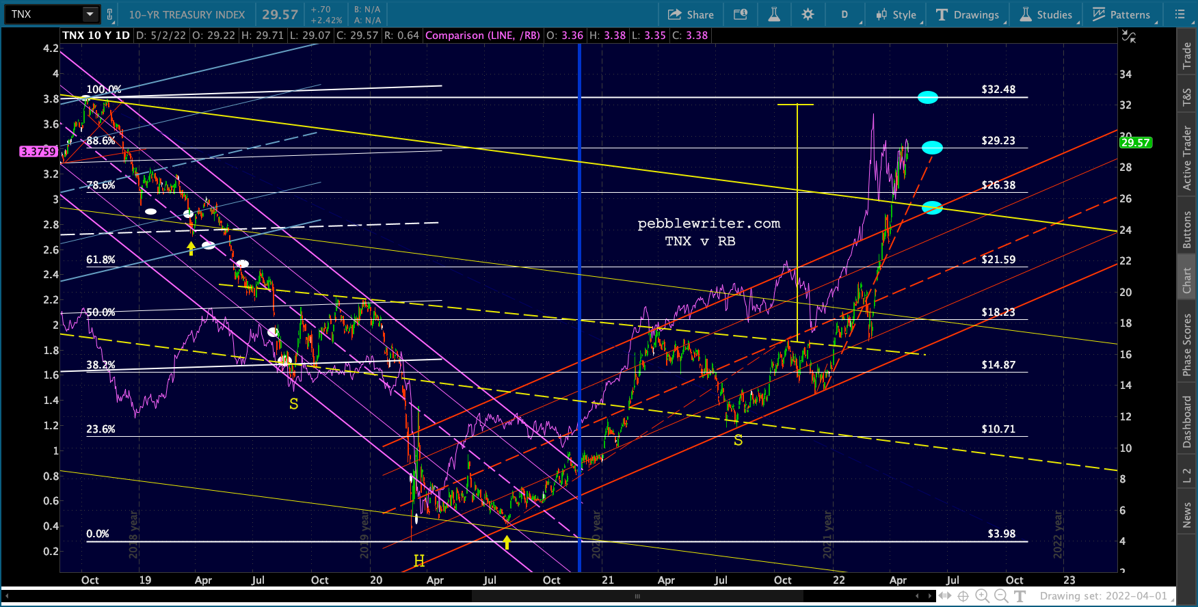Click the 50.0% Fibonacci level label
Image resolution: width=1198 pixels, height=607 pixels.
tap(101, 312)
